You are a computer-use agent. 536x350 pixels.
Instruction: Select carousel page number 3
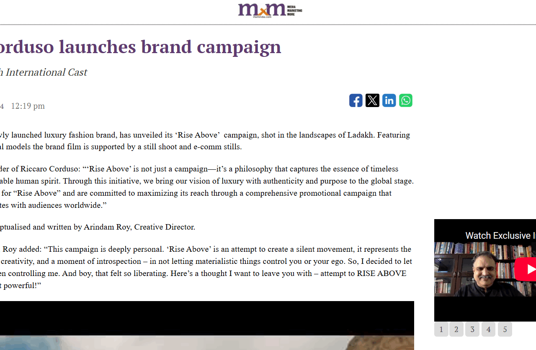click(472, 330)
